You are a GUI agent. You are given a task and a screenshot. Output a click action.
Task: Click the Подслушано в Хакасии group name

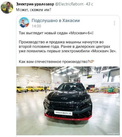coord(56,21)
